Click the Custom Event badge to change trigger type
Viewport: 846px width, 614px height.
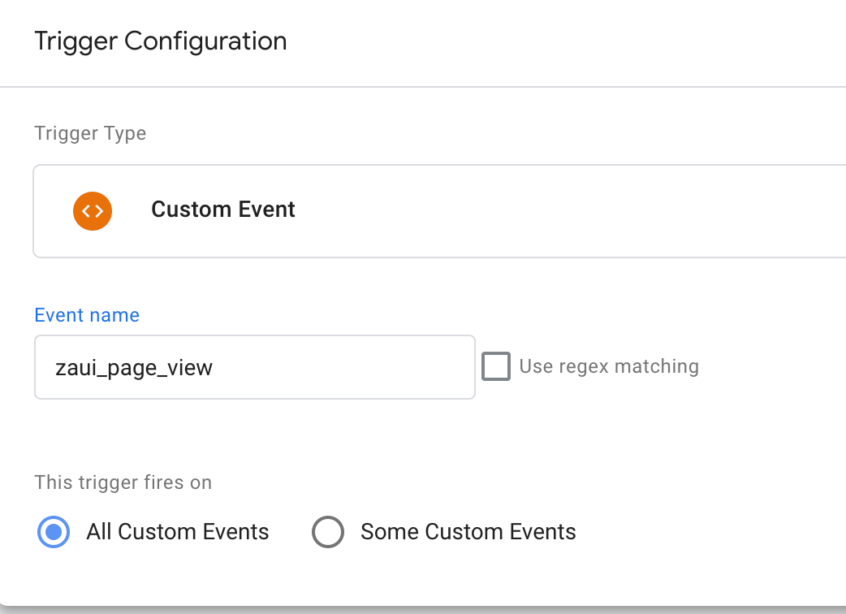[x=222, y=210]
